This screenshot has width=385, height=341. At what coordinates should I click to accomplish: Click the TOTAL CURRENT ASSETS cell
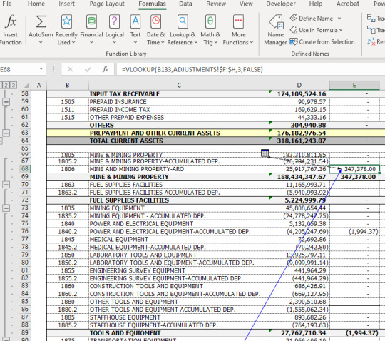(x=179, y=141)
